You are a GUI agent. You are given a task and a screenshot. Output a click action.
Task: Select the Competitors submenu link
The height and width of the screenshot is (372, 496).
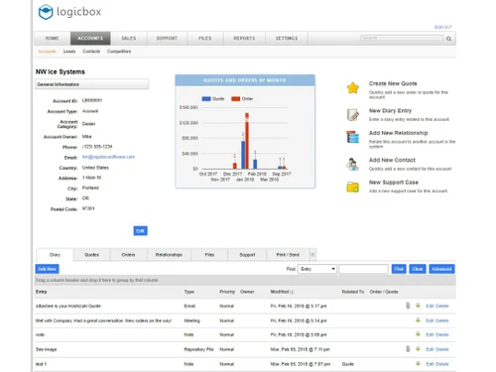click(x=119, y=52)
